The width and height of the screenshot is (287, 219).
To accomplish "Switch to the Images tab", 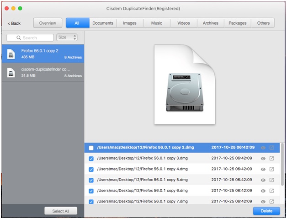I will click(x=130, y=23).
